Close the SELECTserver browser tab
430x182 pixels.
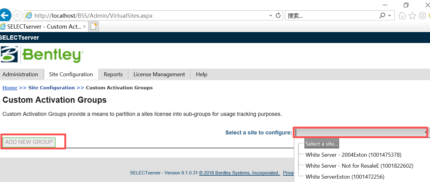84,27
